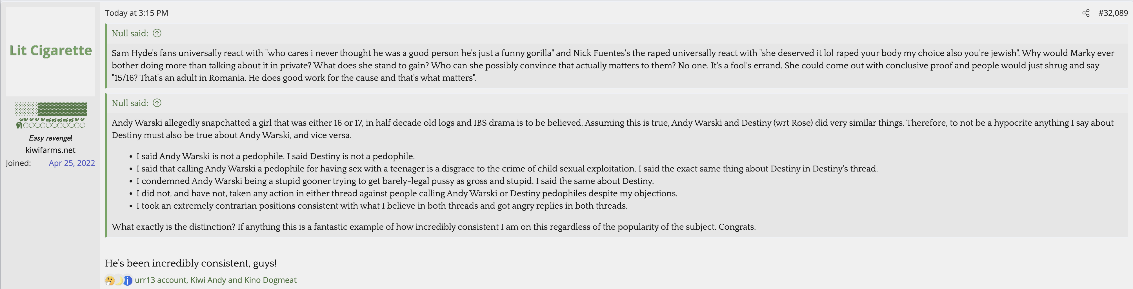This screenshot has height=289, width=1133.
Task: Click the Kiwi Andy name in reactions
Action: [208, 280]
